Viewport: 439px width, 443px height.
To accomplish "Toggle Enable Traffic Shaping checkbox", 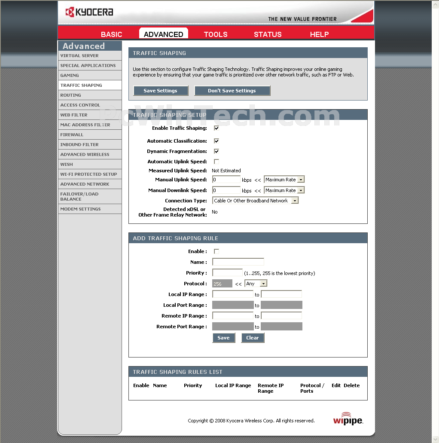I will [216, 128].
